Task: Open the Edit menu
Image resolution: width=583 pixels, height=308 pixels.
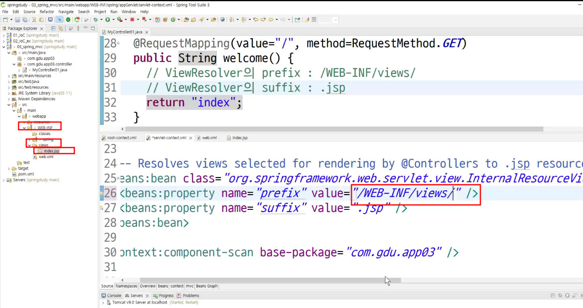Action: (16, 12)
